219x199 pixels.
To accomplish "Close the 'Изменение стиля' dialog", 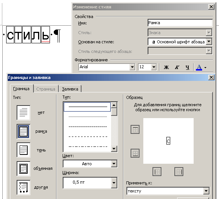I will (x=211, y=7).
